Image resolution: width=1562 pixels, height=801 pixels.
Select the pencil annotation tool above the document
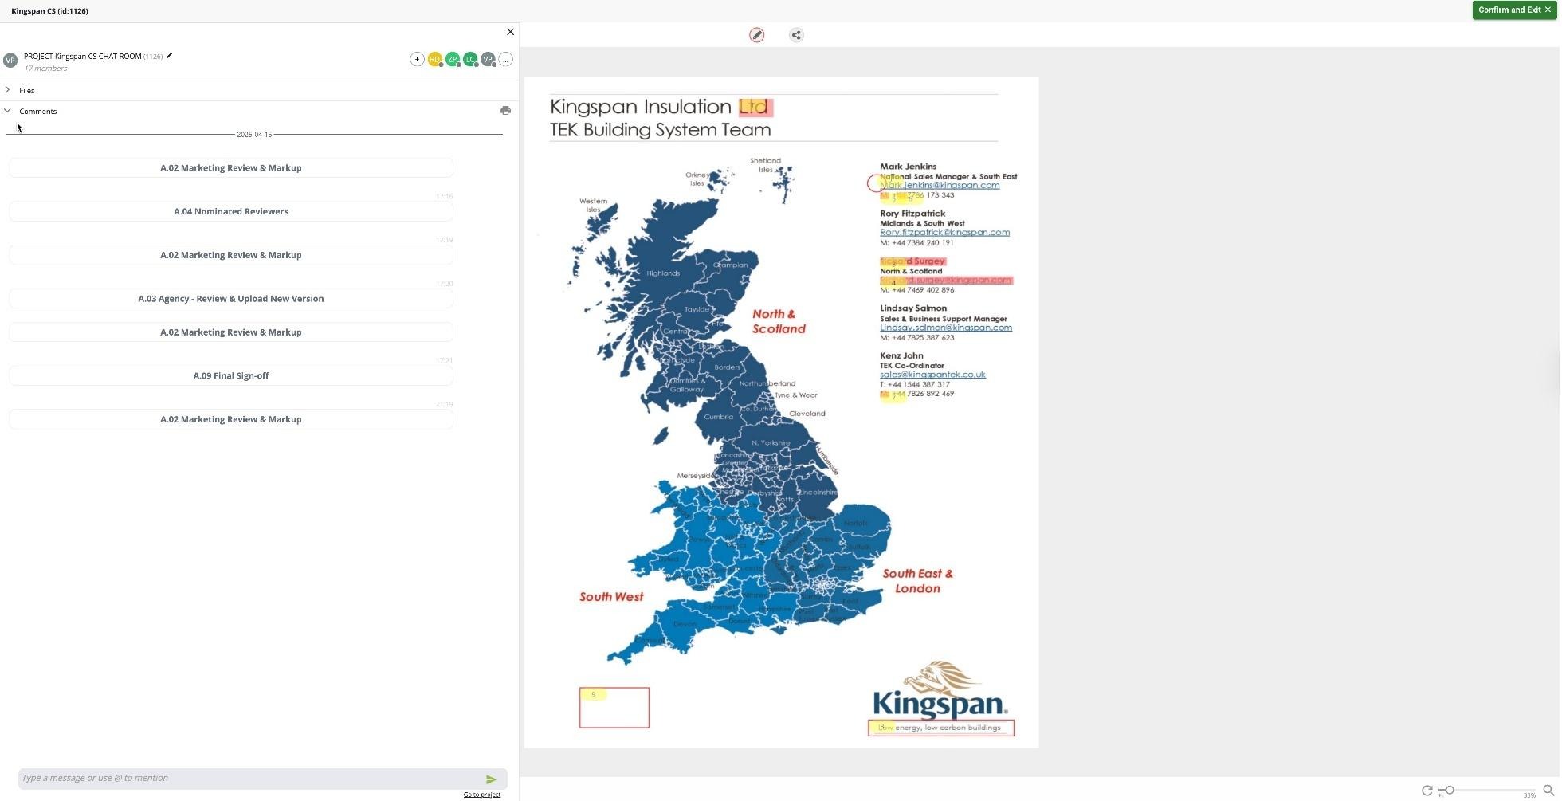757,35
